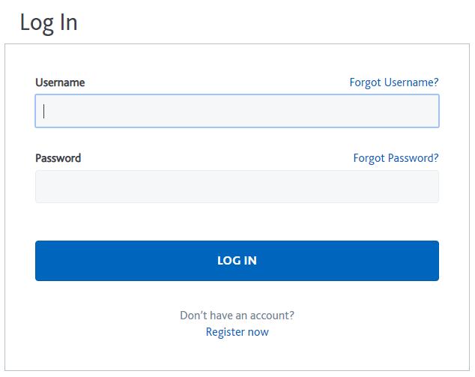475x377 pixels.
Task: Click the LOG IN button text
Action: click(237, 261)
